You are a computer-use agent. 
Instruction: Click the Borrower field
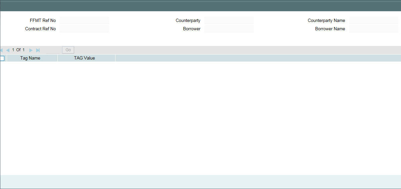pos(229,29)
